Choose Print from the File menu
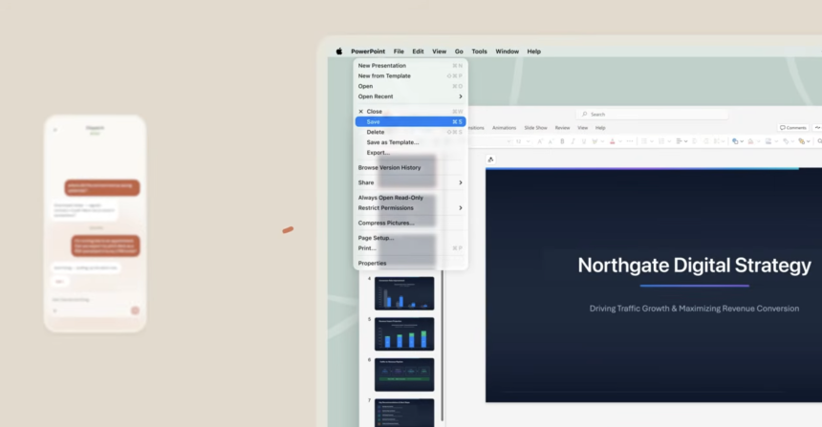Viewport: 822px width, 427px height. pyautogui.click(x=410, y=247)
